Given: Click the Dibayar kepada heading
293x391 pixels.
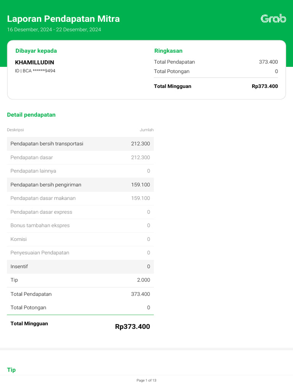Looking at the screenshot, I should click(36, 51).
